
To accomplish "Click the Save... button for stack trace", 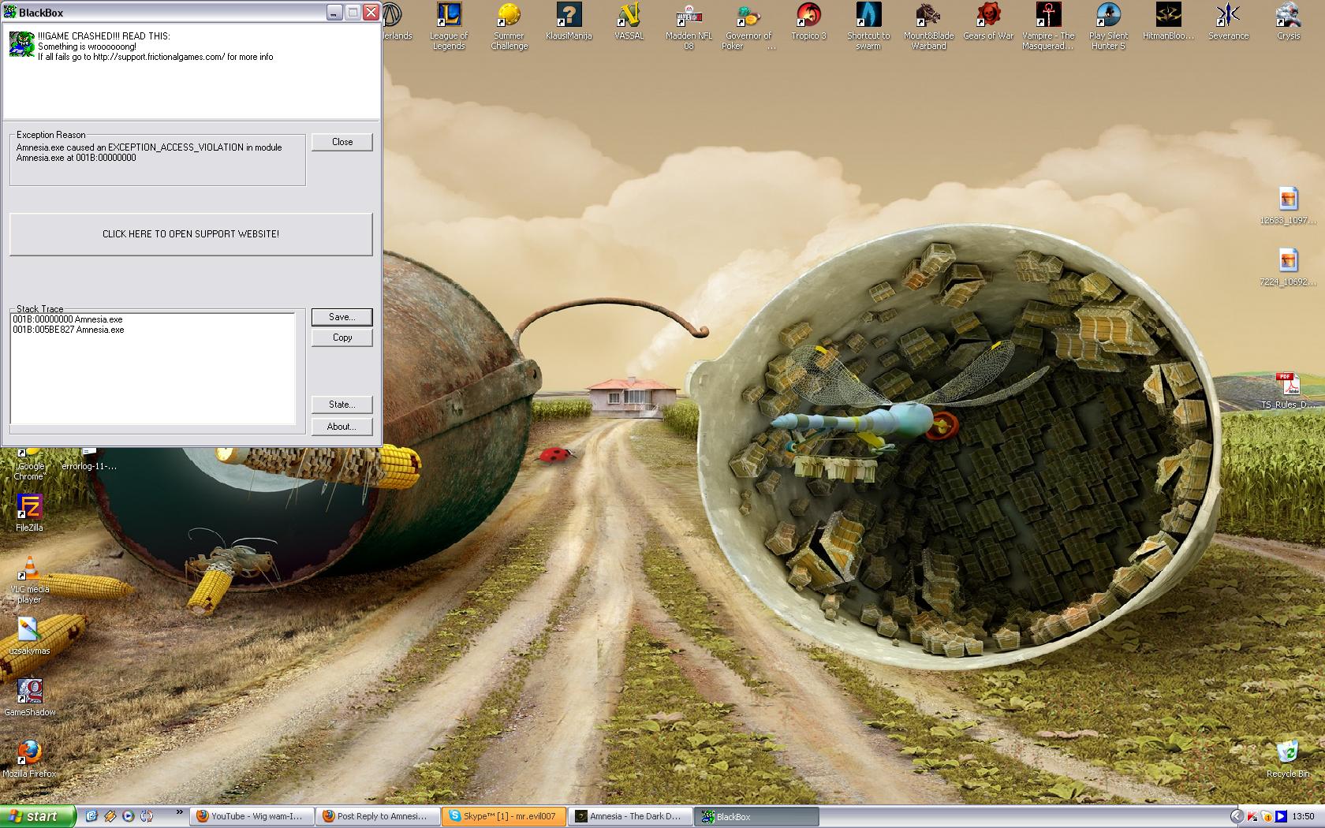I will 342,317.
